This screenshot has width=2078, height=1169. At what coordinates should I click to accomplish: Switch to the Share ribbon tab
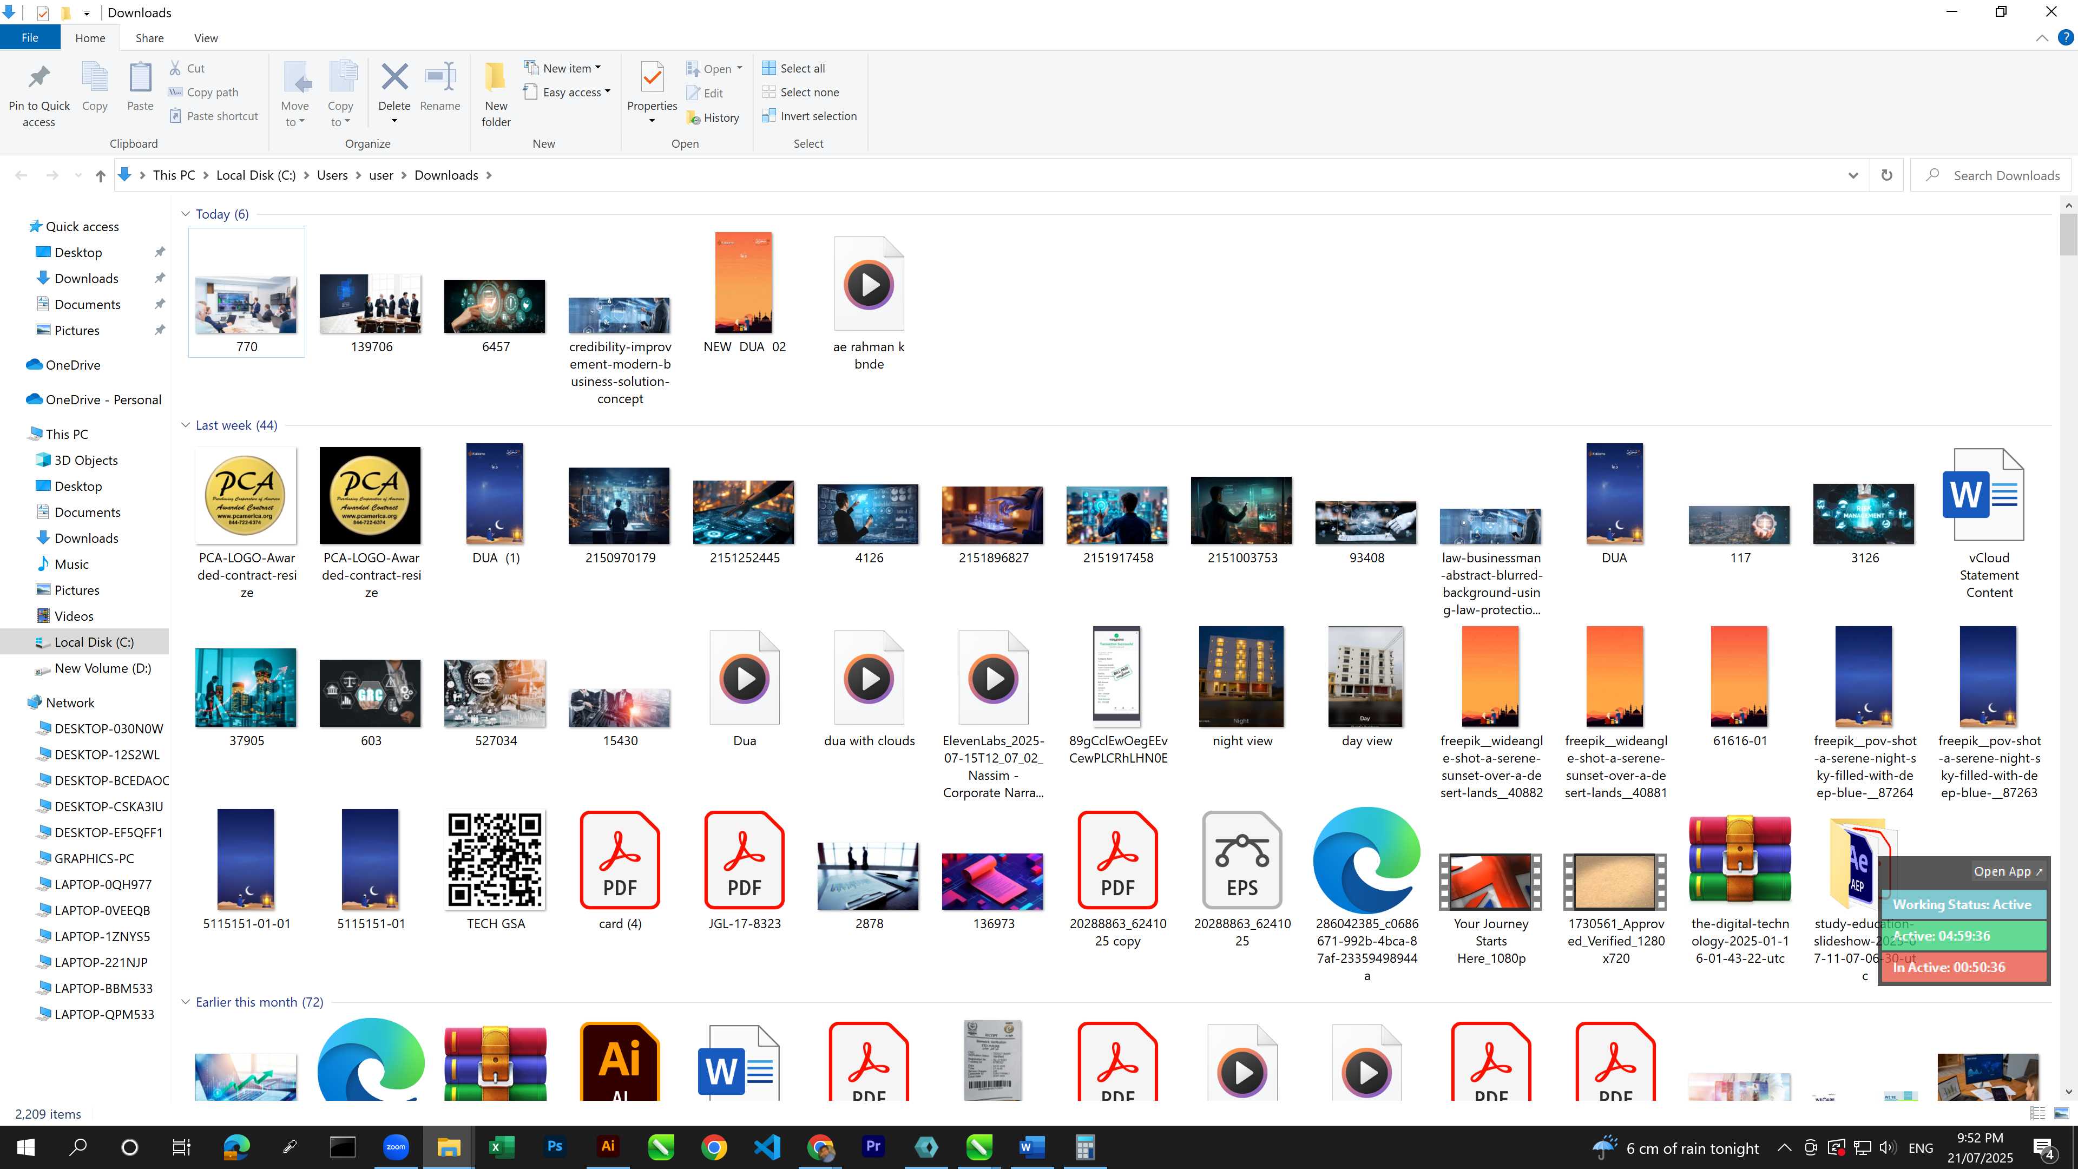pos(149,38)
